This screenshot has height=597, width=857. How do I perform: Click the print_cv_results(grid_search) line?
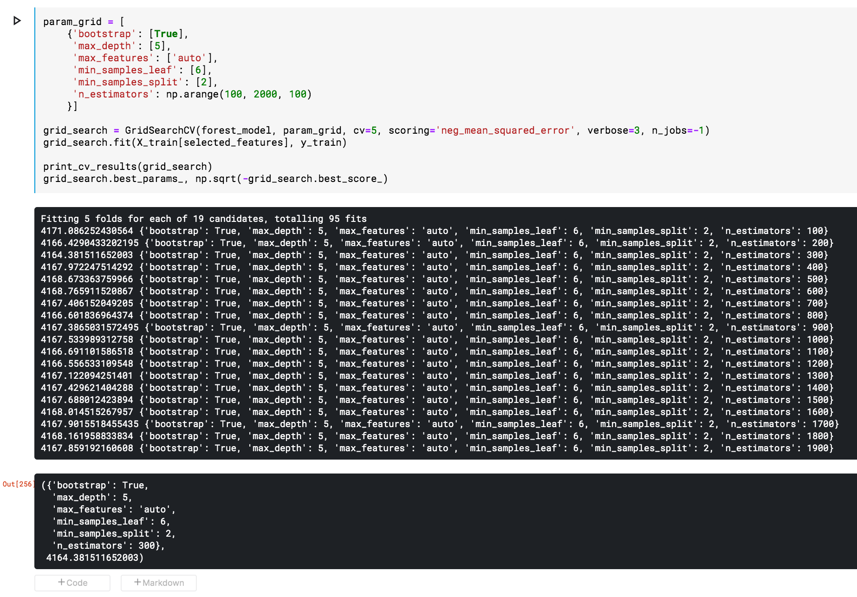point(128,167)
